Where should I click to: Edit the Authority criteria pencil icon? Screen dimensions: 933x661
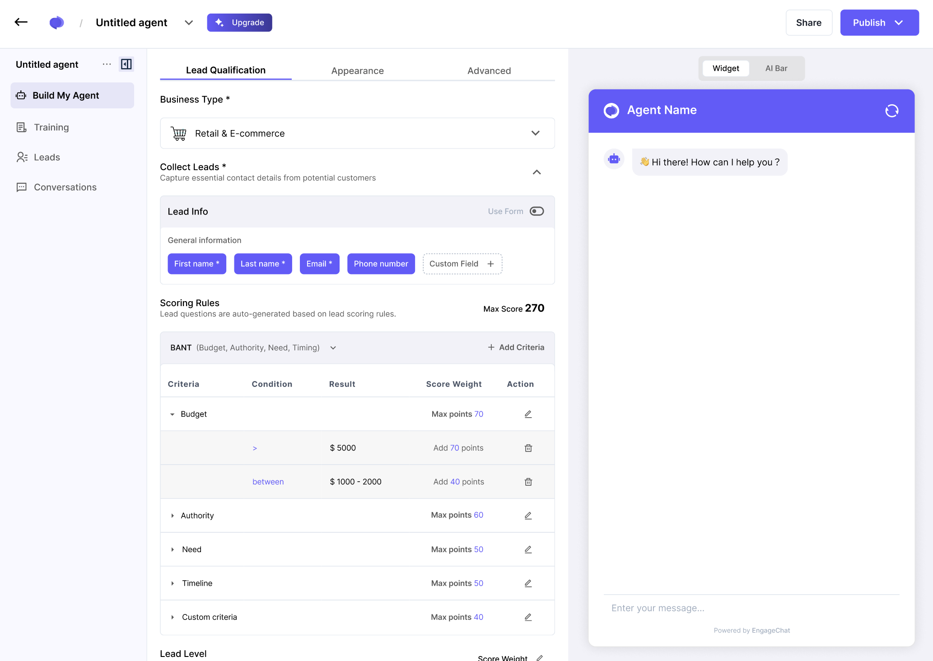pyautogui.click(x=528, y=516)
